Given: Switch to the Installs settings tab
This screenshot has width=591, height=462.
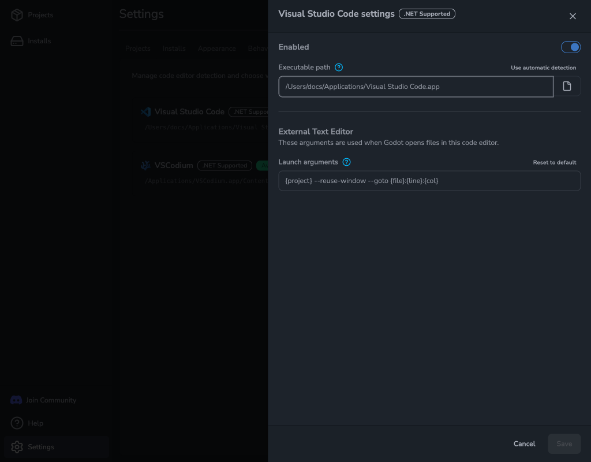Looking at the screenshot, I should (174, 49).
